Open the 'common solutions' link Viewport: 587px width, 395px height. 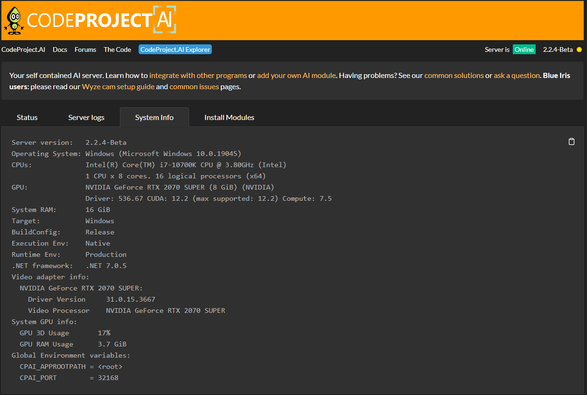point(454,75)
